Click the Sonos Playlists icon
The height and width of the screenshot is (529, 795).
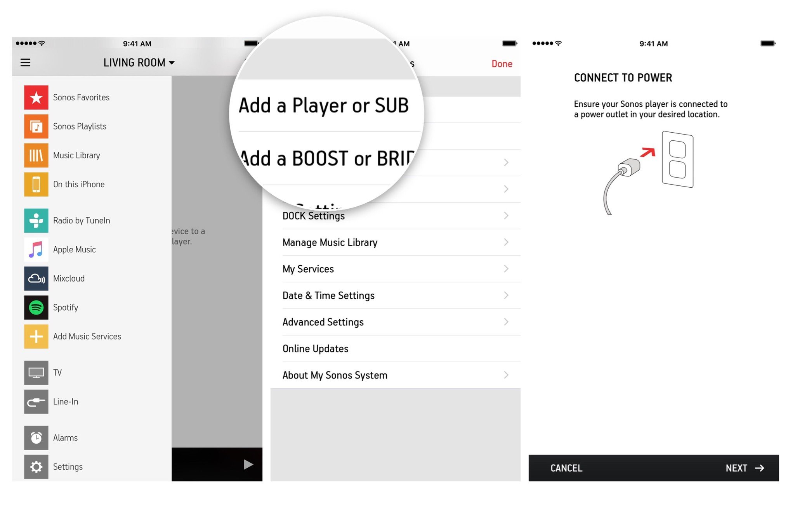pos(35,126)
